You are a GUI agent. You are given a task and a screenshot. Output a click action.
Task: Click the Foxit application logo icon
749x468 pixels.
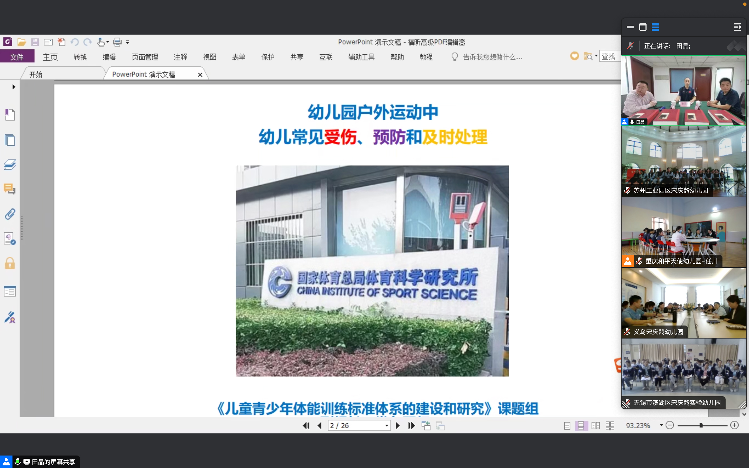8,42
